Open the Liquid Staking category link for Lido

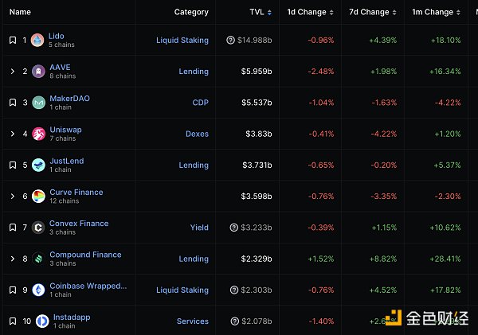coord(182,41)
